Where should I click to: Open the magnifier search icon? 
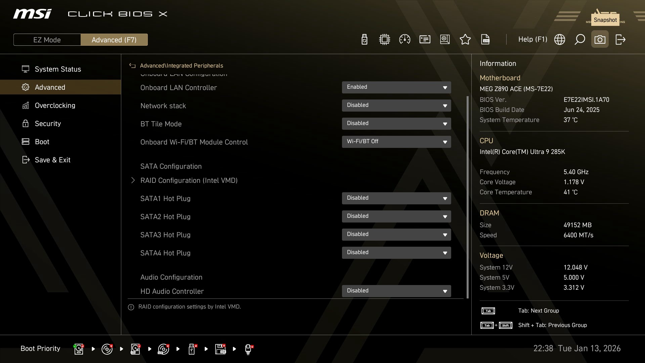579,40
